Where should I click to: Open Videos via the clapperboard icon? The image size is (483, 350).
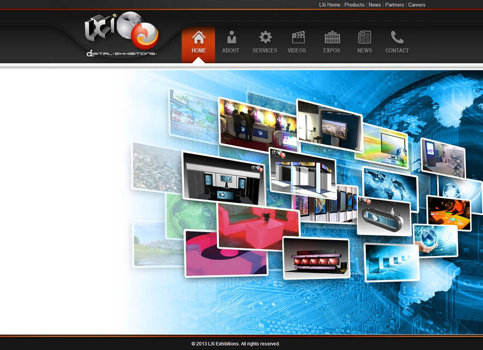pyautogui.click(x=298, y=37)
